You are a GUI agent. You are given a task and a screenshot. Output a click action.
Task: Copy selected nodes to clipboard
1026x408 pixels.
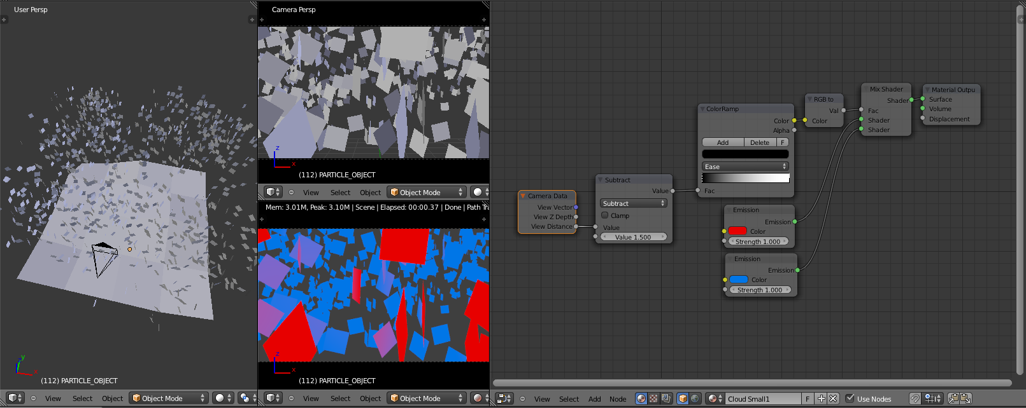point(953,398)
